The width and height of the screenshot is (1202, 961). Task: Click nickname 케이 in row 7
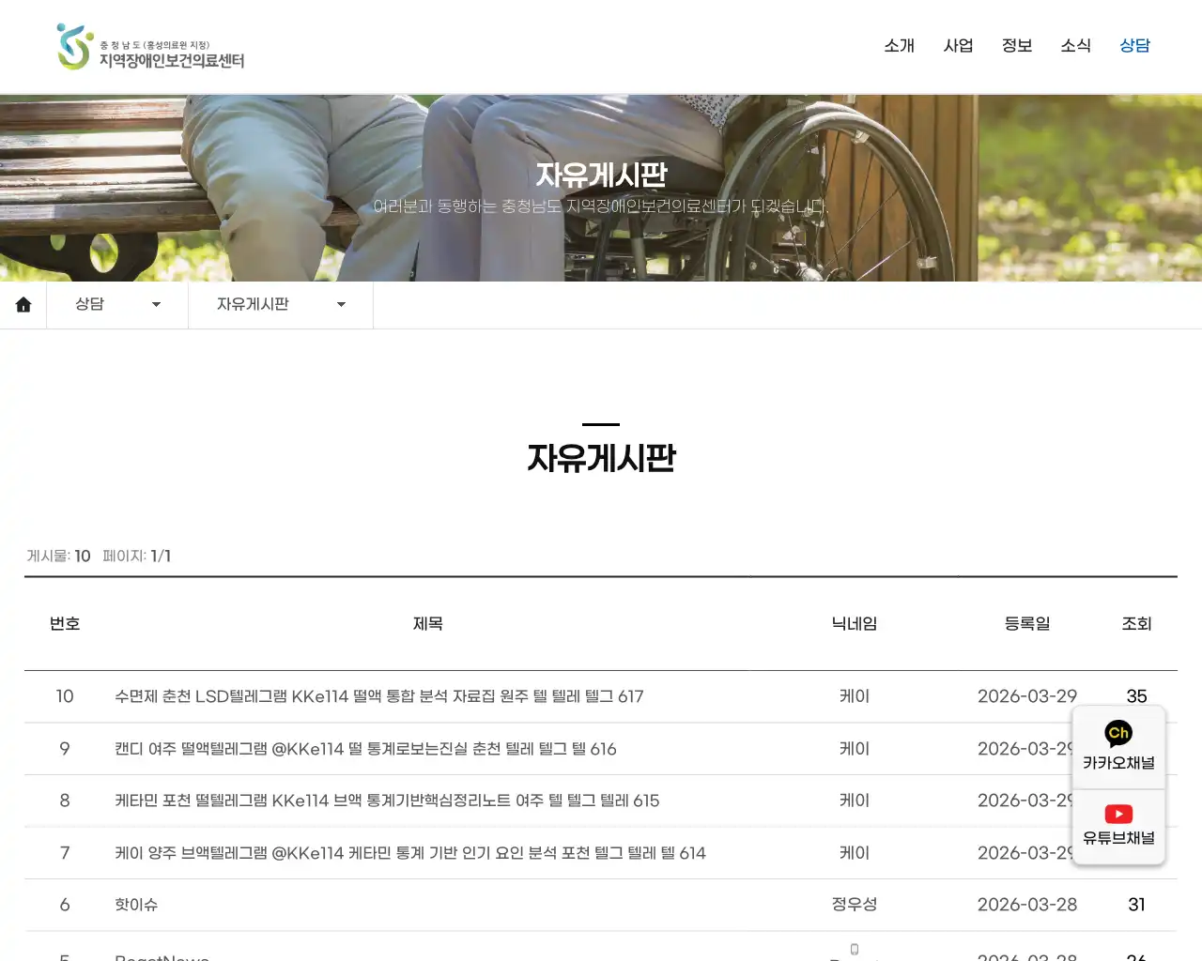click(x=855, y=853)
